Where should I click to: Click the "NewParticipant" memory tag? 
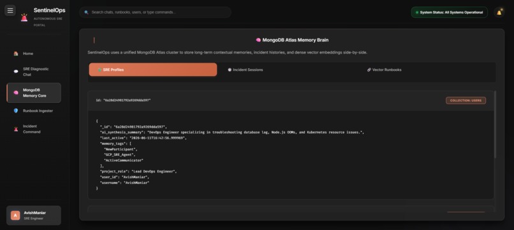121,149
